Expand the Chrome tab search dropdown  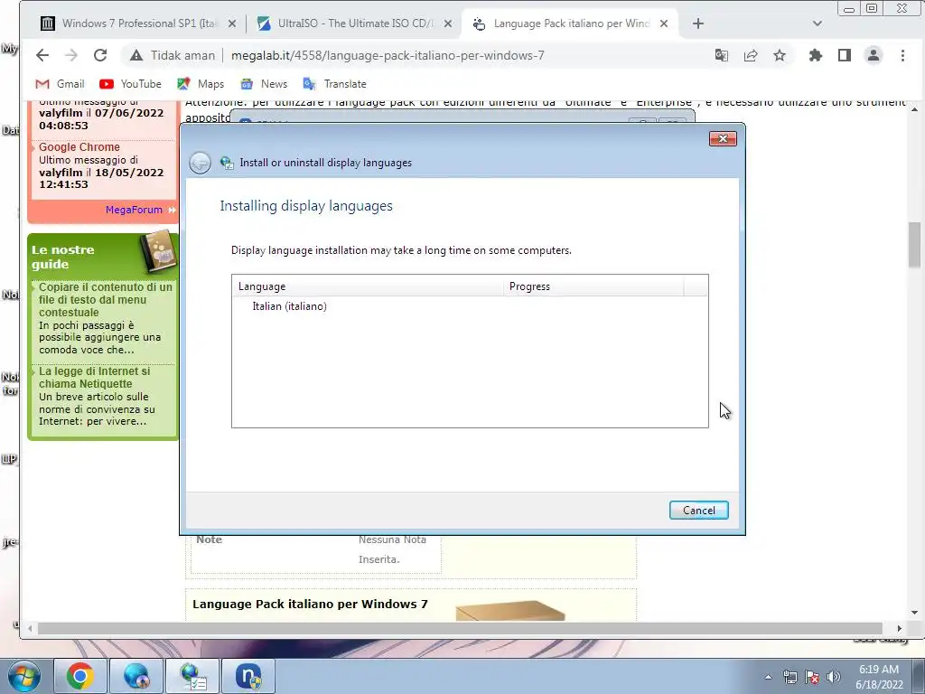pyautogui.click(x=817, y=23)
